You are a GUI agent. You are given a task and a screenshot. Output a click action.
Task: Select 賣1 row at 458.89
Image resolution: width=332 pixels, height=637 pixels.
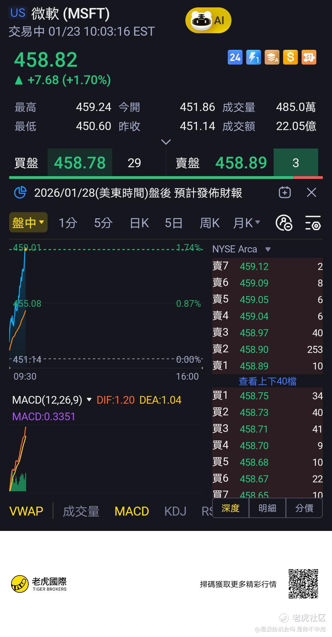(267, 366)
